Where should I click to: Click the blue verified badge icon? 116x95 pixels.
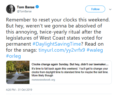(37, 7)
